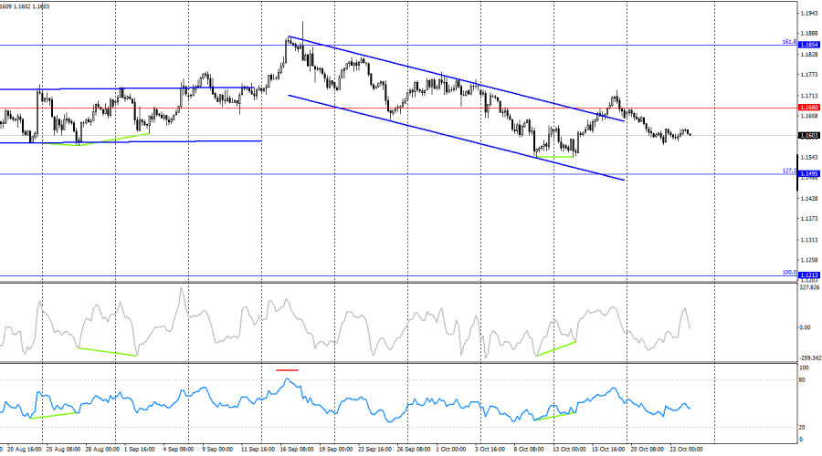The width and height of the screenshot is (822, 456).
Task: Select the 1.1854 Fibonacci price label
Action: click(808, 45)
